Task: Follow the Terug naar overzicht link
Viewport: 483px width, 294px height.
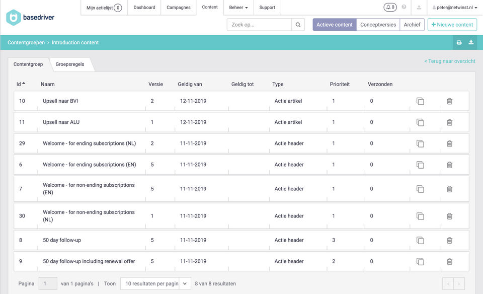Action: pyautogui.click(x=449, y=61)
